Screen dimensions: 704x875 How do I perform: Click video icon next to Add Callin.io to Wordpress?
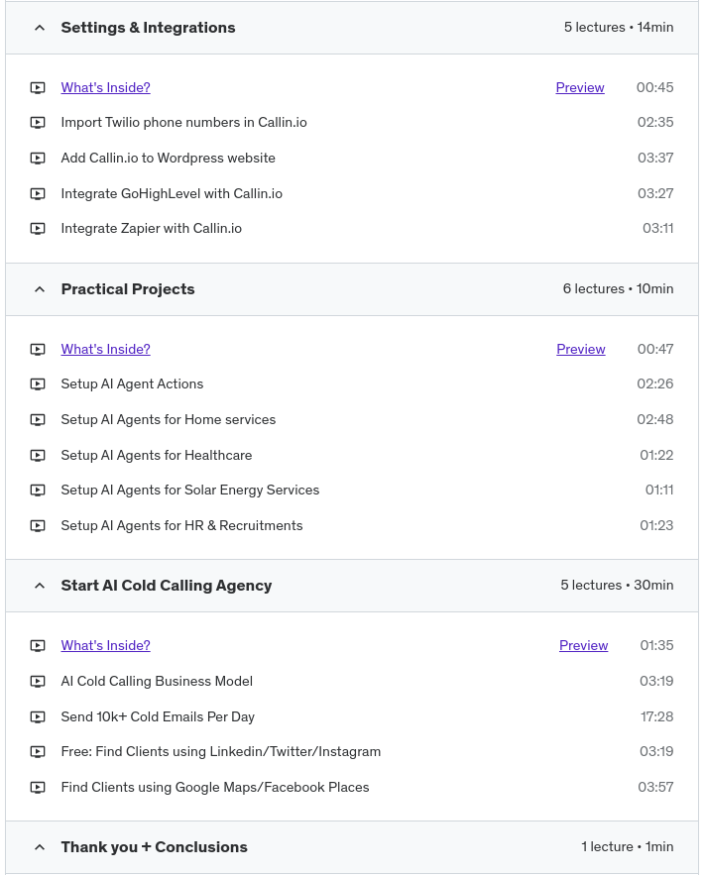38,159
